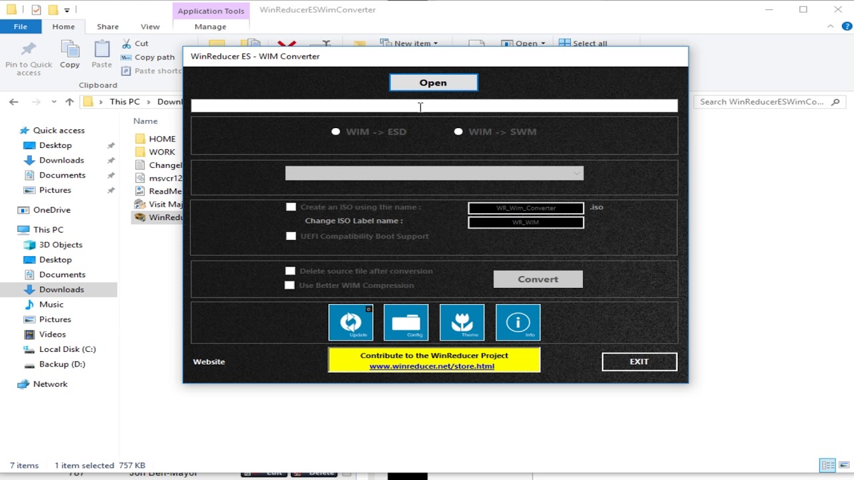Expand the grey combo box dropdown
This screenshot has width=854, height=480.
576,173
